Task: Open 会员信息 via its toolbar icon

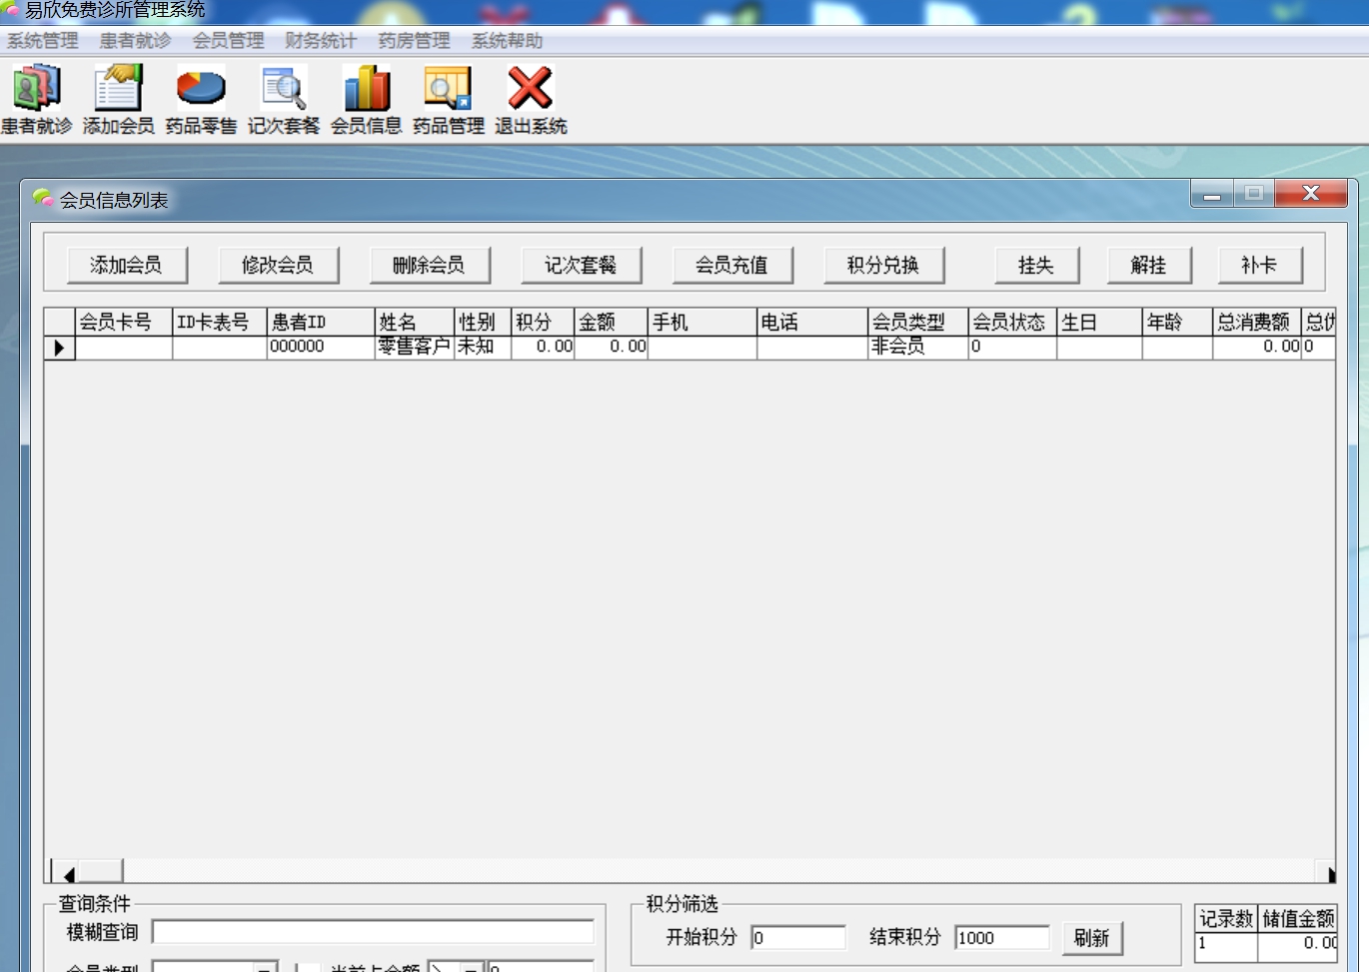Action: tap(366, 88)
